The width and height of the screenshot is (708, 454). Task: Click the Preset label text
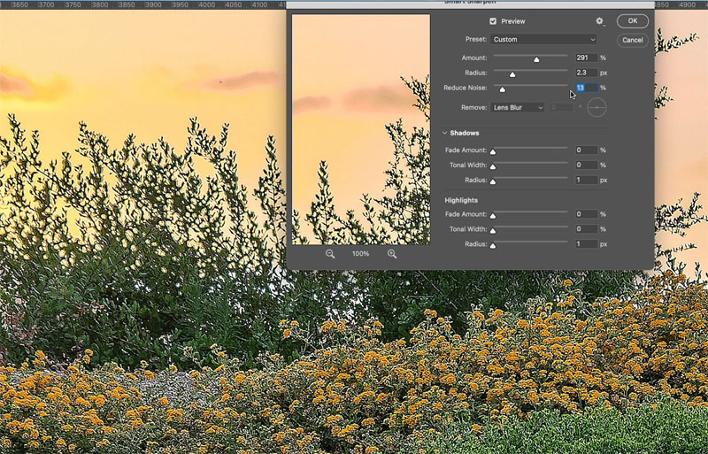[476, 39]
